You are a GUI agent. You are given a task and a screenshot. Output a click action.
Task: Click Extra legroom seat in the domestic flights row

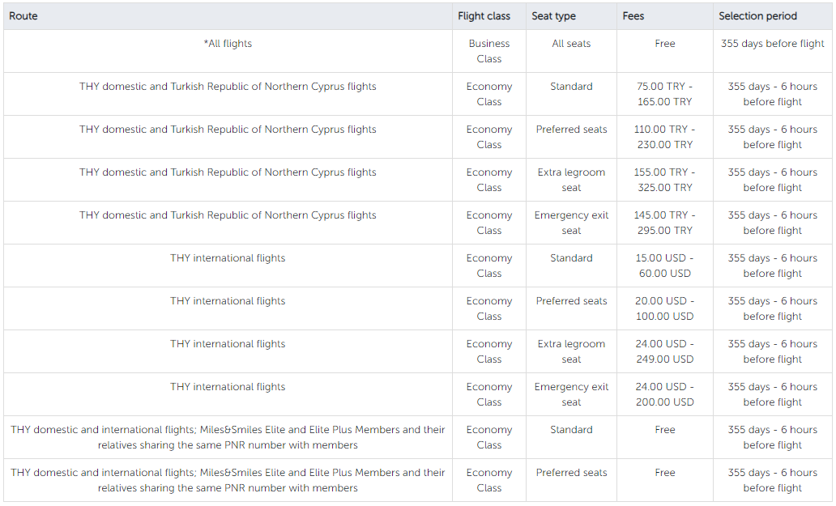(x=571, y=180)
